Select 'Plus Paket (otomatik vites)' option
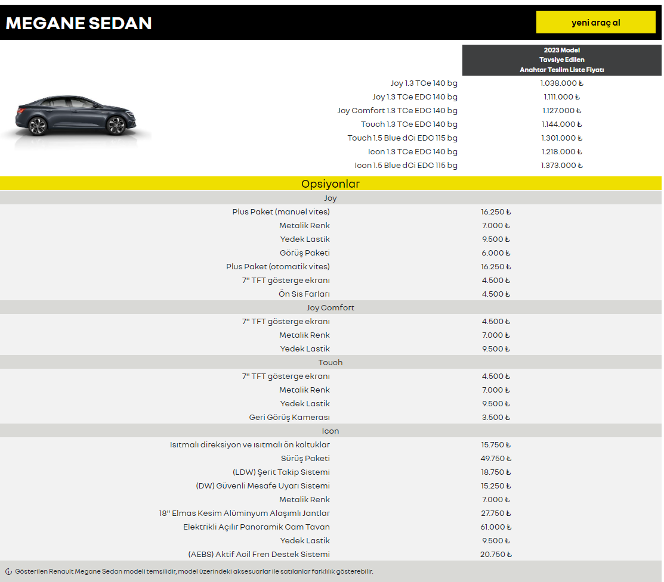Image resolution: width=664 pixels, height=582 pixels. [x=278, y=266]
